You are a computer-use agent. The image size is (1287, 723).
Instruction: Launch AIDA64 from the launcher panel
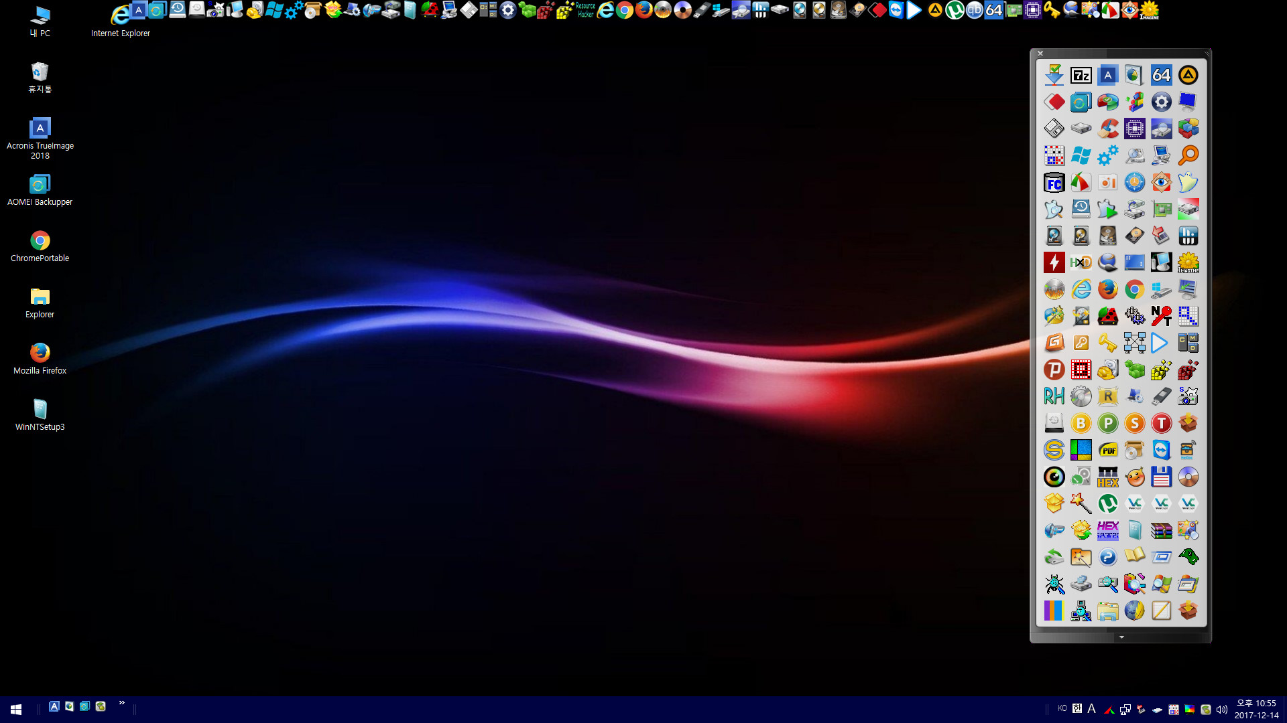(x=1162, y=75)
